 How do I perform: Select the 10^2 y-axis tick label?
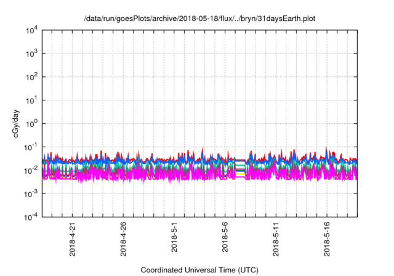point(33,77)
